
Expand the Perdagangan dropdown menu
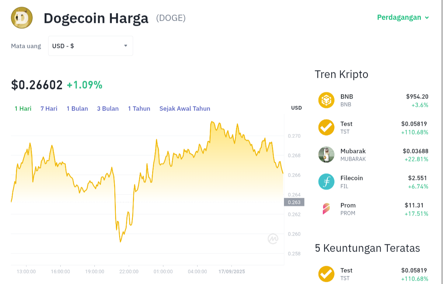403,17
